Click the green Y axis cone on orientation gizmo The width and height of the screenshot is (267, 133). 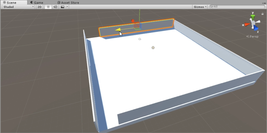[x=253, y=17]
